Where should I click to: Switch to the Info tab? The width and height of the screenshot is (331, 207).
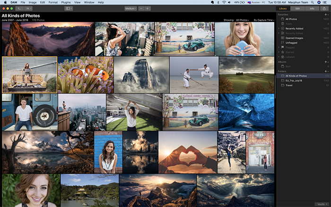(312, 9)
